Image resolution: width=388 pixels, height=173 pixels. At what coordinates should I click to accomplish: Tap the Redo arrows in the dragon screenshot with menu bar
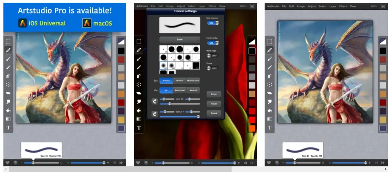383,163
